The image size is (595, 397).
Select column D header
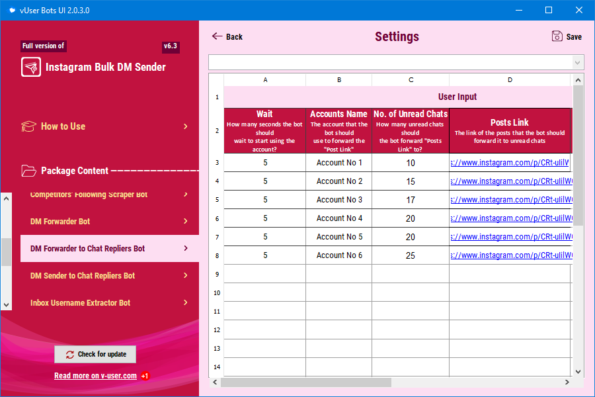click(510, 80)
